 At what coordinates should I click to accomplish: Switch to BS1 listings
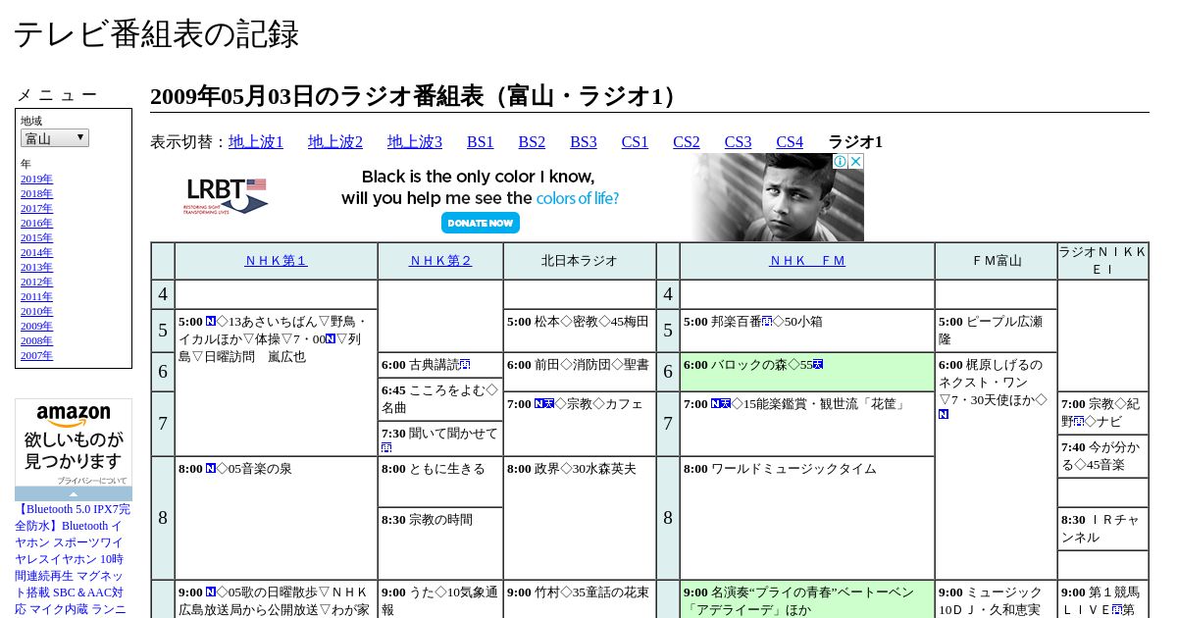click(481, 142)
